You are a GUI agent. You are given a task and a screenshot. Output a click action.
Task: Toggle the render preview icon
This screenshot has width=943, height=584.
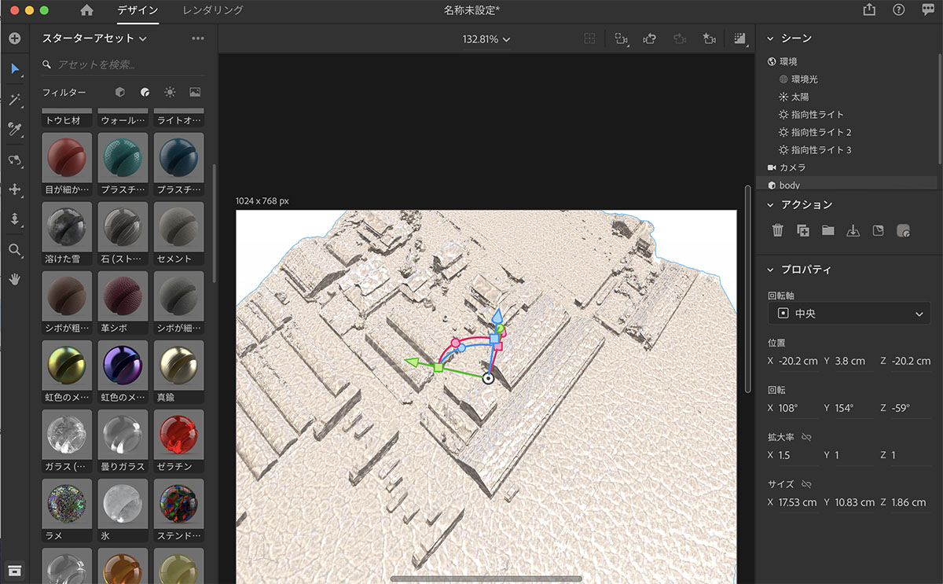[x=739, y=39]
